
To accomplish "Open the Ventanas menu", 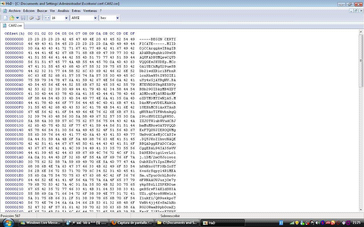I will (x=90, y=11).
